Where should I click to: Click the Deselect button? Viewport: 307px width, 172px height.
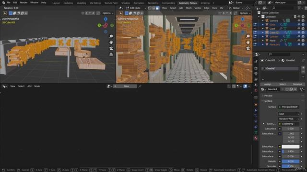(x=297, y=84)
